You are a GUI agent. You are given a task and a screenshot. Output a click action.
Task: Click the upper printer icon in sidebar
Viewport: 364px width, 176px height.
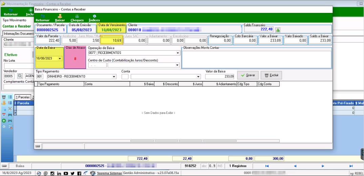[x=10, y=115]
